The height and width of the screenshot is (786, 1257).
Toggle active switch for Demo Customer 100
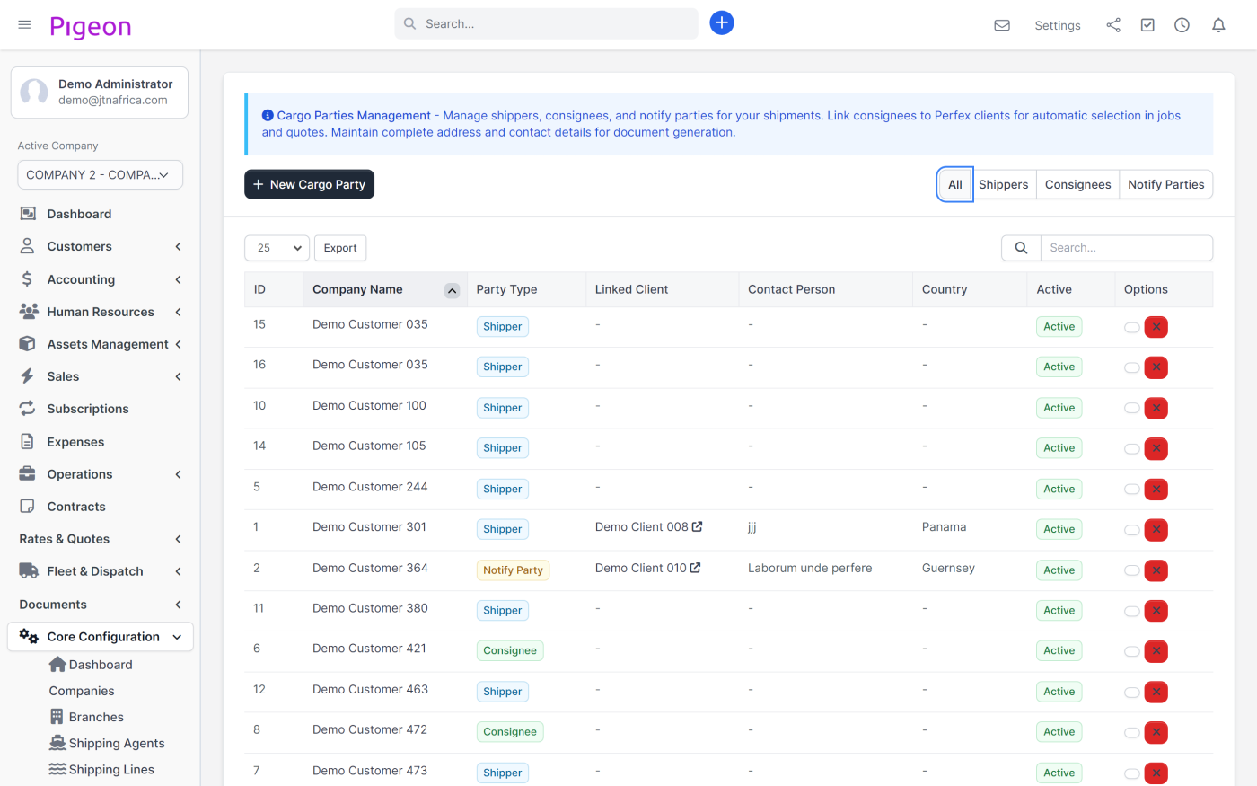1132,408
